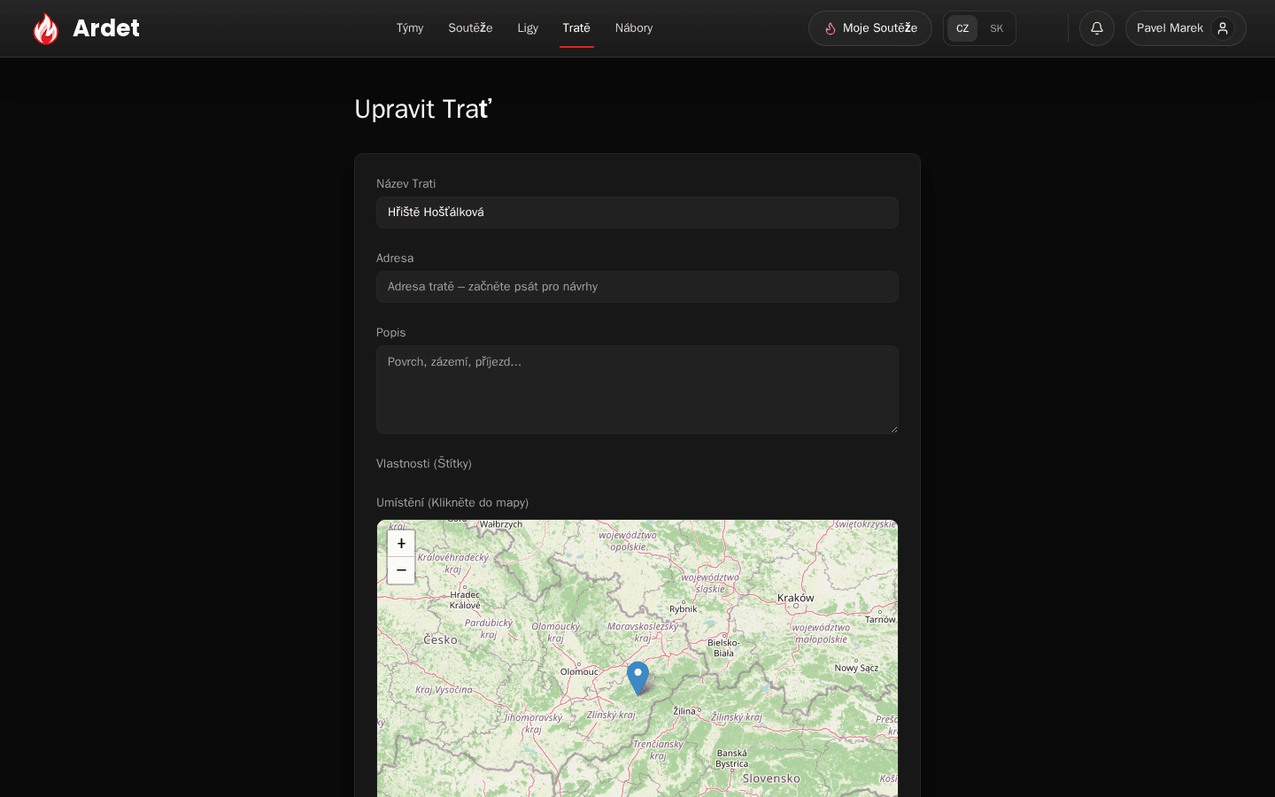Click the Ardet brand name link
This screenshot has width=1275, height=797.
[x=106, y=28]
